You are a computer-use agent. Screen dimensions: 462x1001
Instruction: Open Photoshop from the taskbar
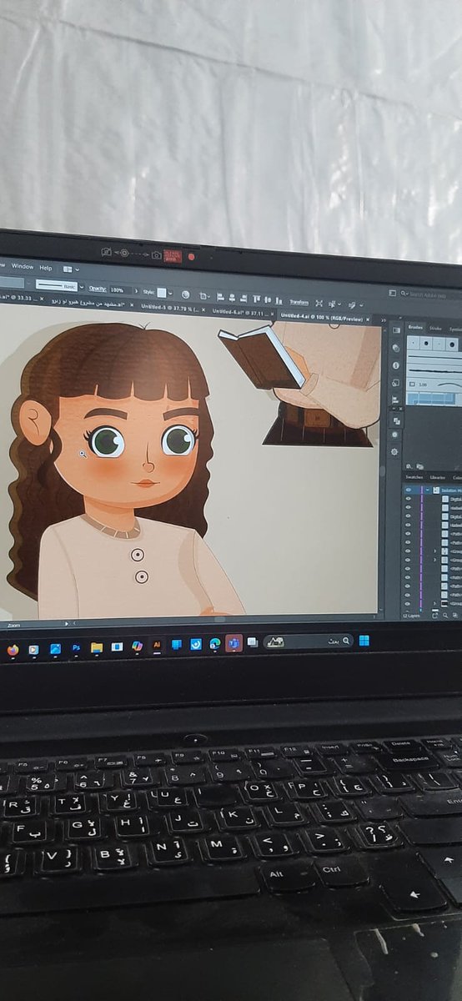(x=76, y=647)
